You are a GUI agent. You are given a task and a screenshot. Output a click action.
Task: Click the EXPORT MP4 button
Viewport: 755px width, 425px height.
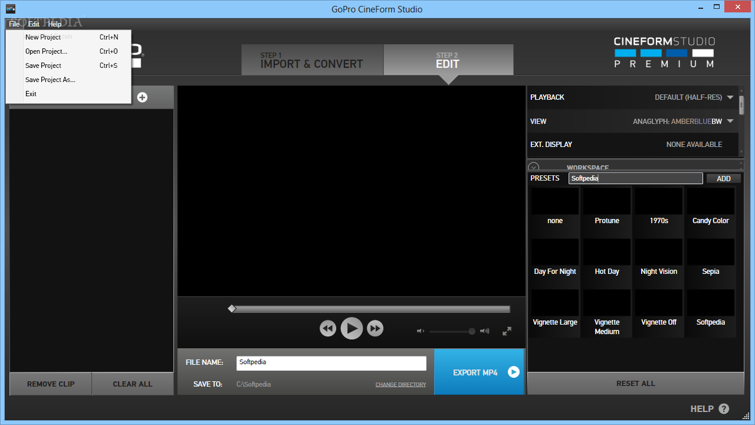click(x=479, y=372)
